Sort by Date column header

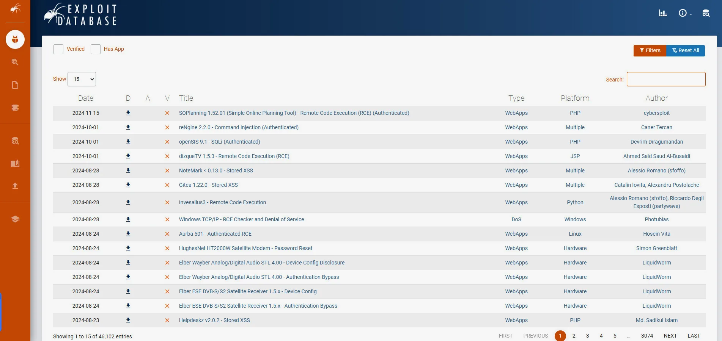(86, 98)
